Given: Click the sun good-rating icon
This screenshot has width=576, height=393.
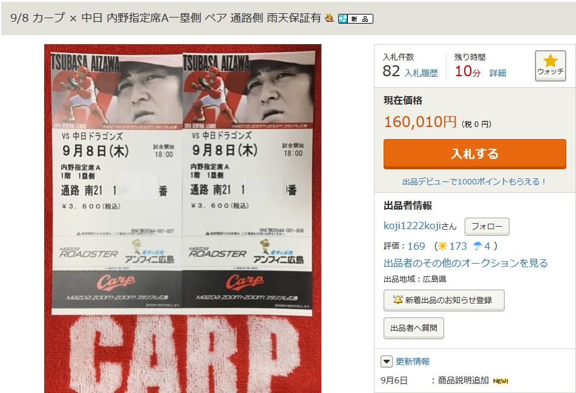Looking at the screenshot, I should [x=443, y=246].
